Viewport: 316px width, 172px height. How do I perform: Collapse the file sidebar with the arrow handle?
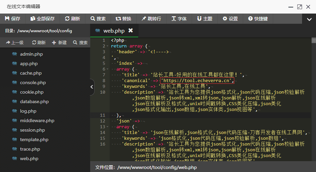click(x=92, y=87)
